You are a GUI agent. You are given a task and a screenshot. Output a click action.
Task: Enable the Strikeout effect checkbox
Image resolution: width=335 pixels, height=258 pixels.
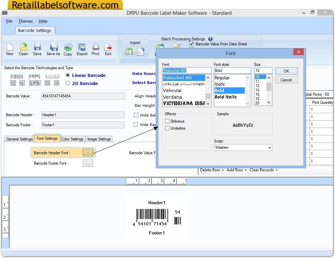pyautogui.click(x=167, y=121)
